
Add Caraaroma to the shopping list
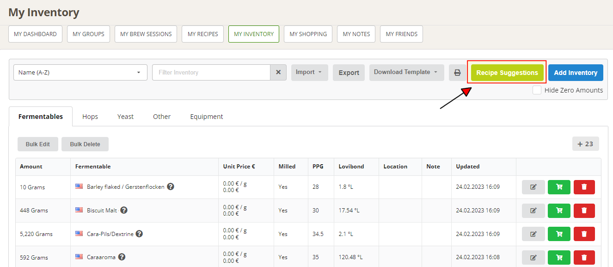coord(559,257)
